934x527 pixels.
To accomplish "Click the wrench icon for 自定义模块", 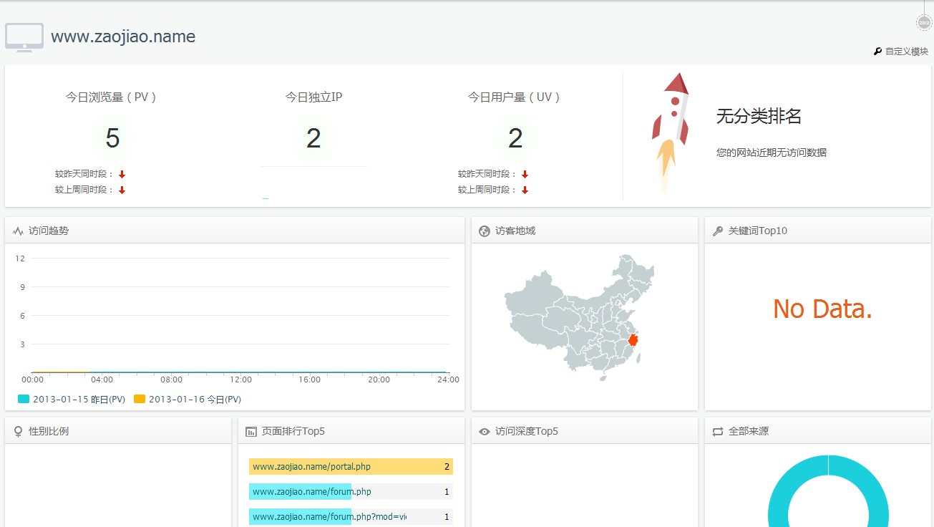I will (x=877, y=52).
